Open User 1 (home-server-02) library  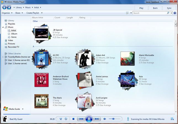[x=19, y=60]
